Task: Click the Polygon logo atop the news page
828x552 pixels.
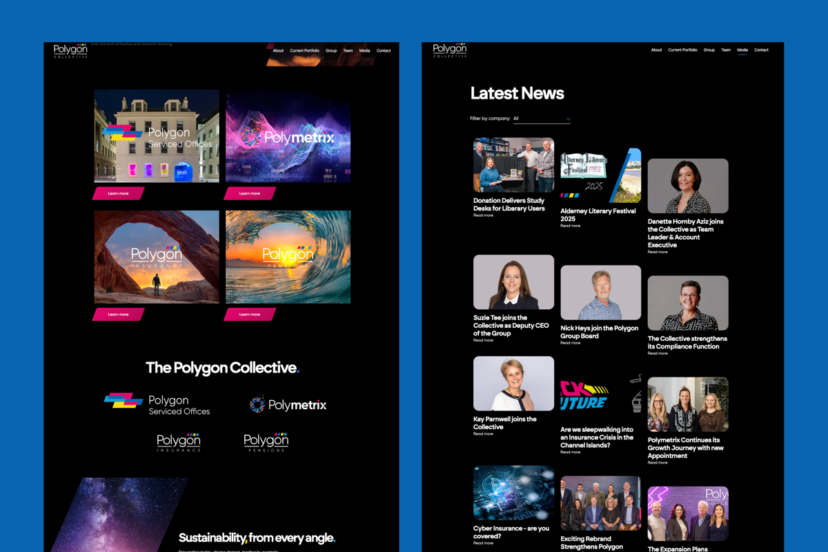Action: point(449,50)
